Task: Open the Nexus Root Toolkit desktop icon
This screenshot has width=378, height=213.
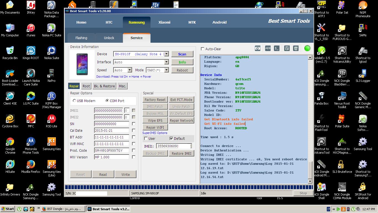Action: click(342, 100)
